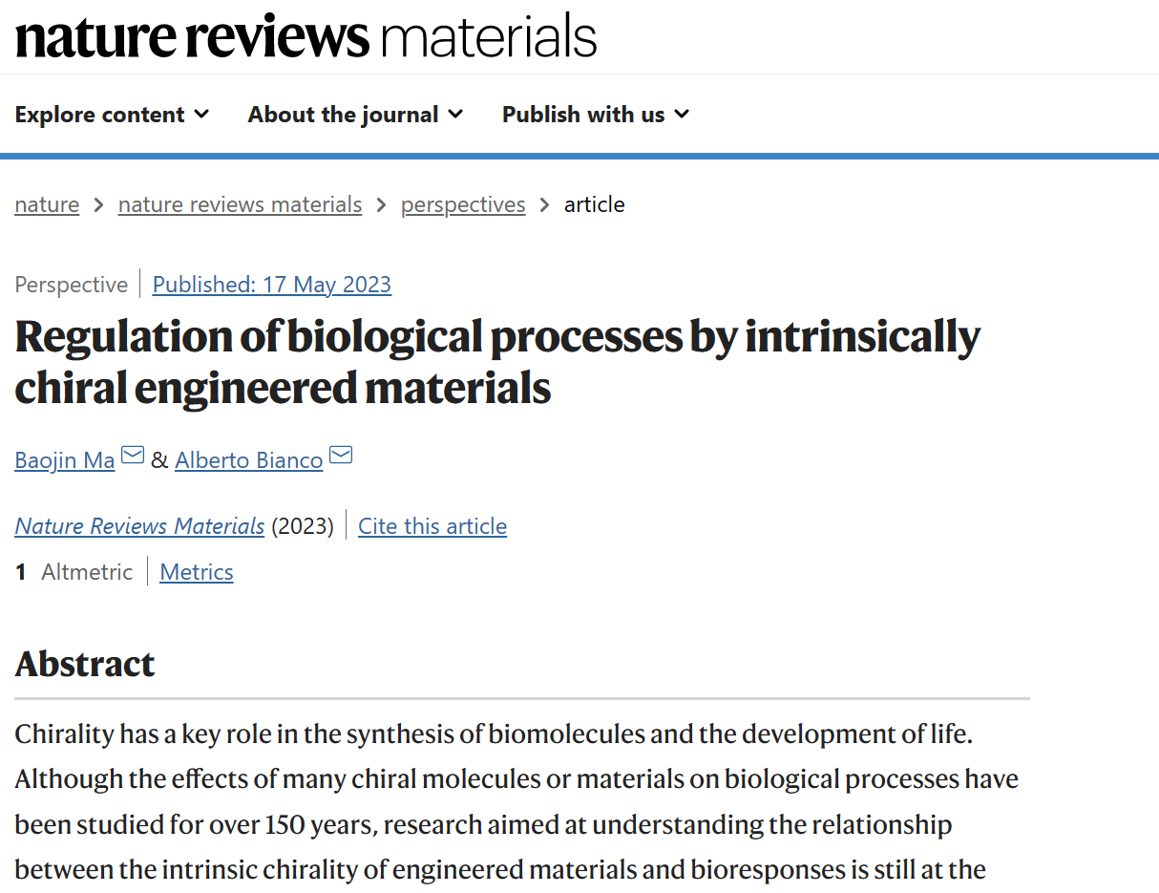Click the Nature Reviews Materials journal citation link
1159x893 pixels.
[x=139, y=526]
